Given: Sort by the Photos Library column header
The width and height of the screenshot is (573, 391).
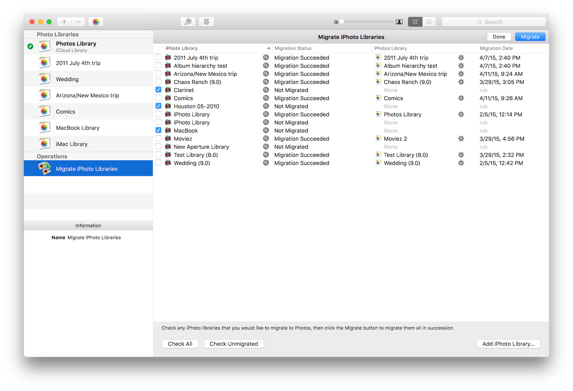Looking at the screenshot, I should [x=425, y=48].
